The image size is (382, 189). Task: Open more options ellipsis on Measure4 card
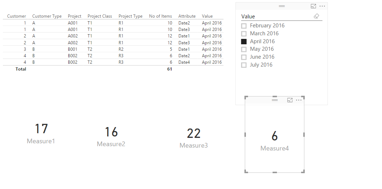(299, 100)
